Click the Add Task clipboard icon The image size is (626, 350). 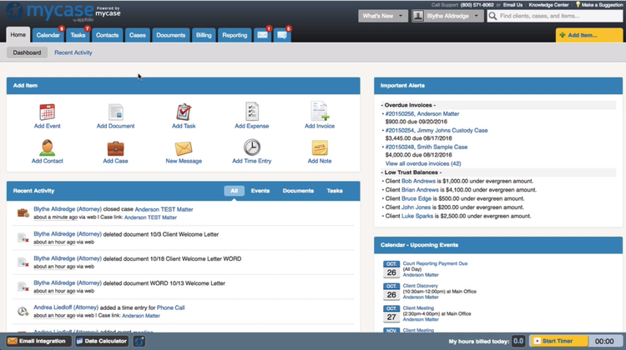(184, 112)
